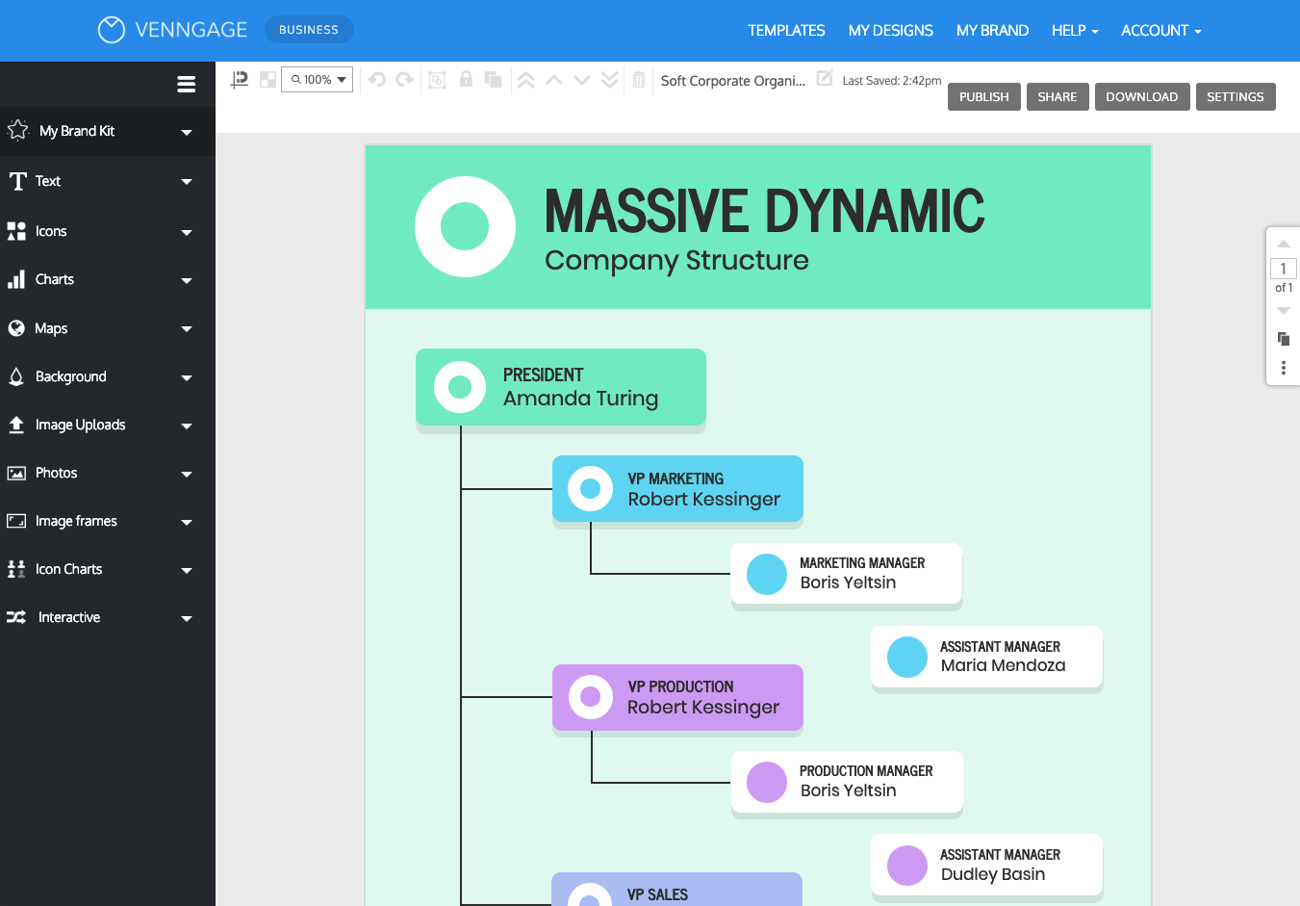Bring element to front with double-up chevron icon
Screen dimensions: 1300x906
pos(526,79)
